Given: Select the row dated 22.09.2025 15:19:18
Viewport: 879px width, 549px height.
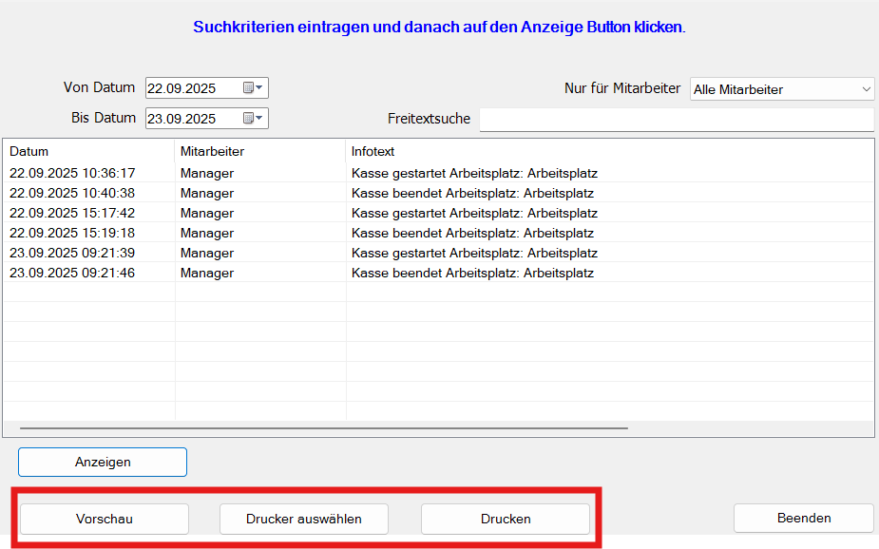Looking at the screenshot, I should [x=439, y=233].
